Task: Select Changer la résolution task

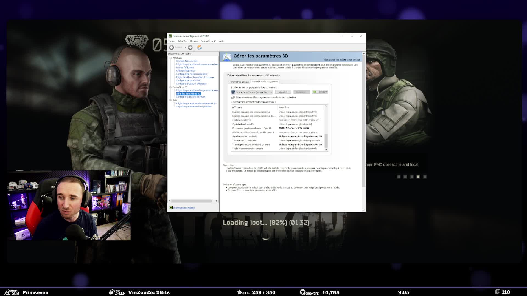Action: pyautogui.click(x=186, y=61)
